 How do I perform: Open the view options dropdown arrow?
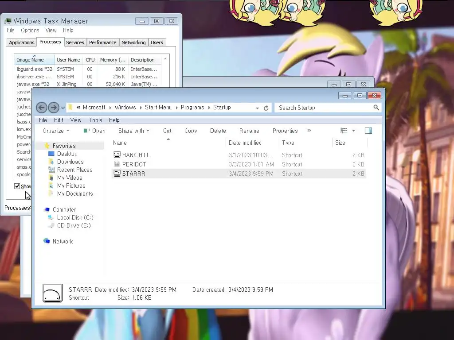coord(353,131)
